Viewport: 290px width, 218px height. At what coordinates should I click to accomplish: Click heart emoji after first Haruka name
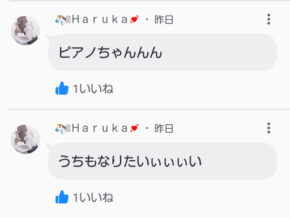pos(134,19)
